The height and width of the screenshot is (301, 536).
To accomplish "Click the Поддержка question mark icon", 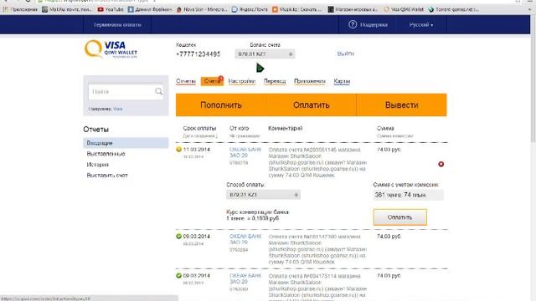I will pos(353,24).
